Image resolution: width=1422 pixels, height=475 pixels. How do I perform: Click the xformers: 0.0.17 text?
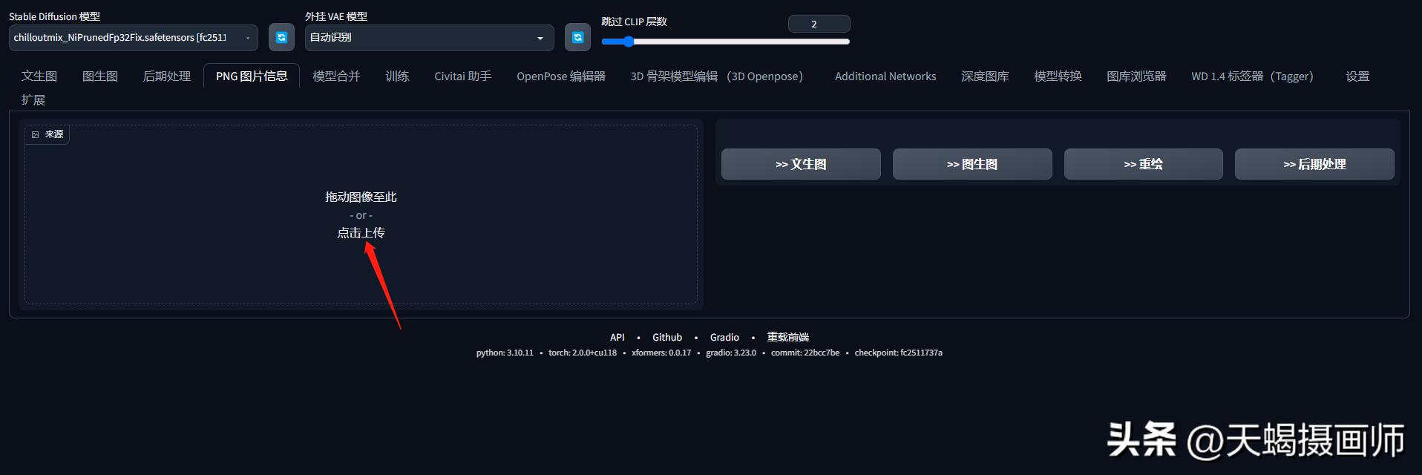[661, 353]
